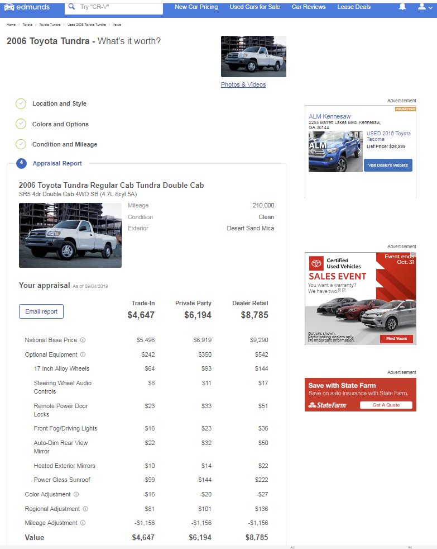Open New Car Pricing menu
437x549 pixels.
pos(196,7)
